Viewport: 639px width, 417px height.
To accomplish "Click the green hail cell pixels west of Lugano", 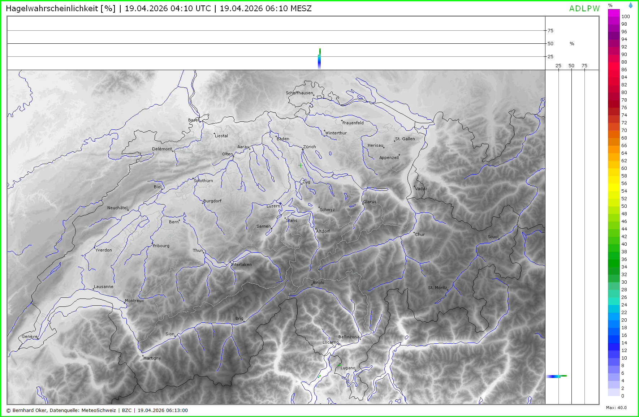I will pos(319,376).
